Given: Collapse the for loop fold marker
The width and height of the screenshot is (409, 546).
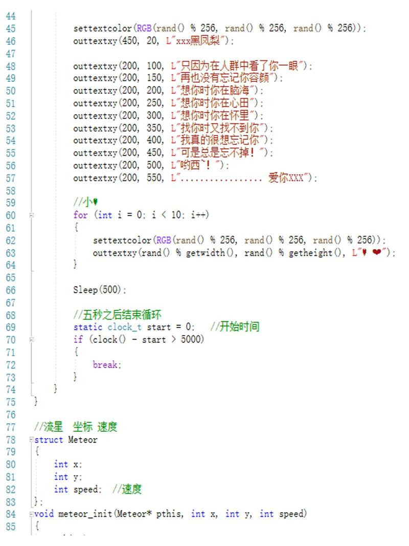Looking at the screenshot, I should (32, 215).
